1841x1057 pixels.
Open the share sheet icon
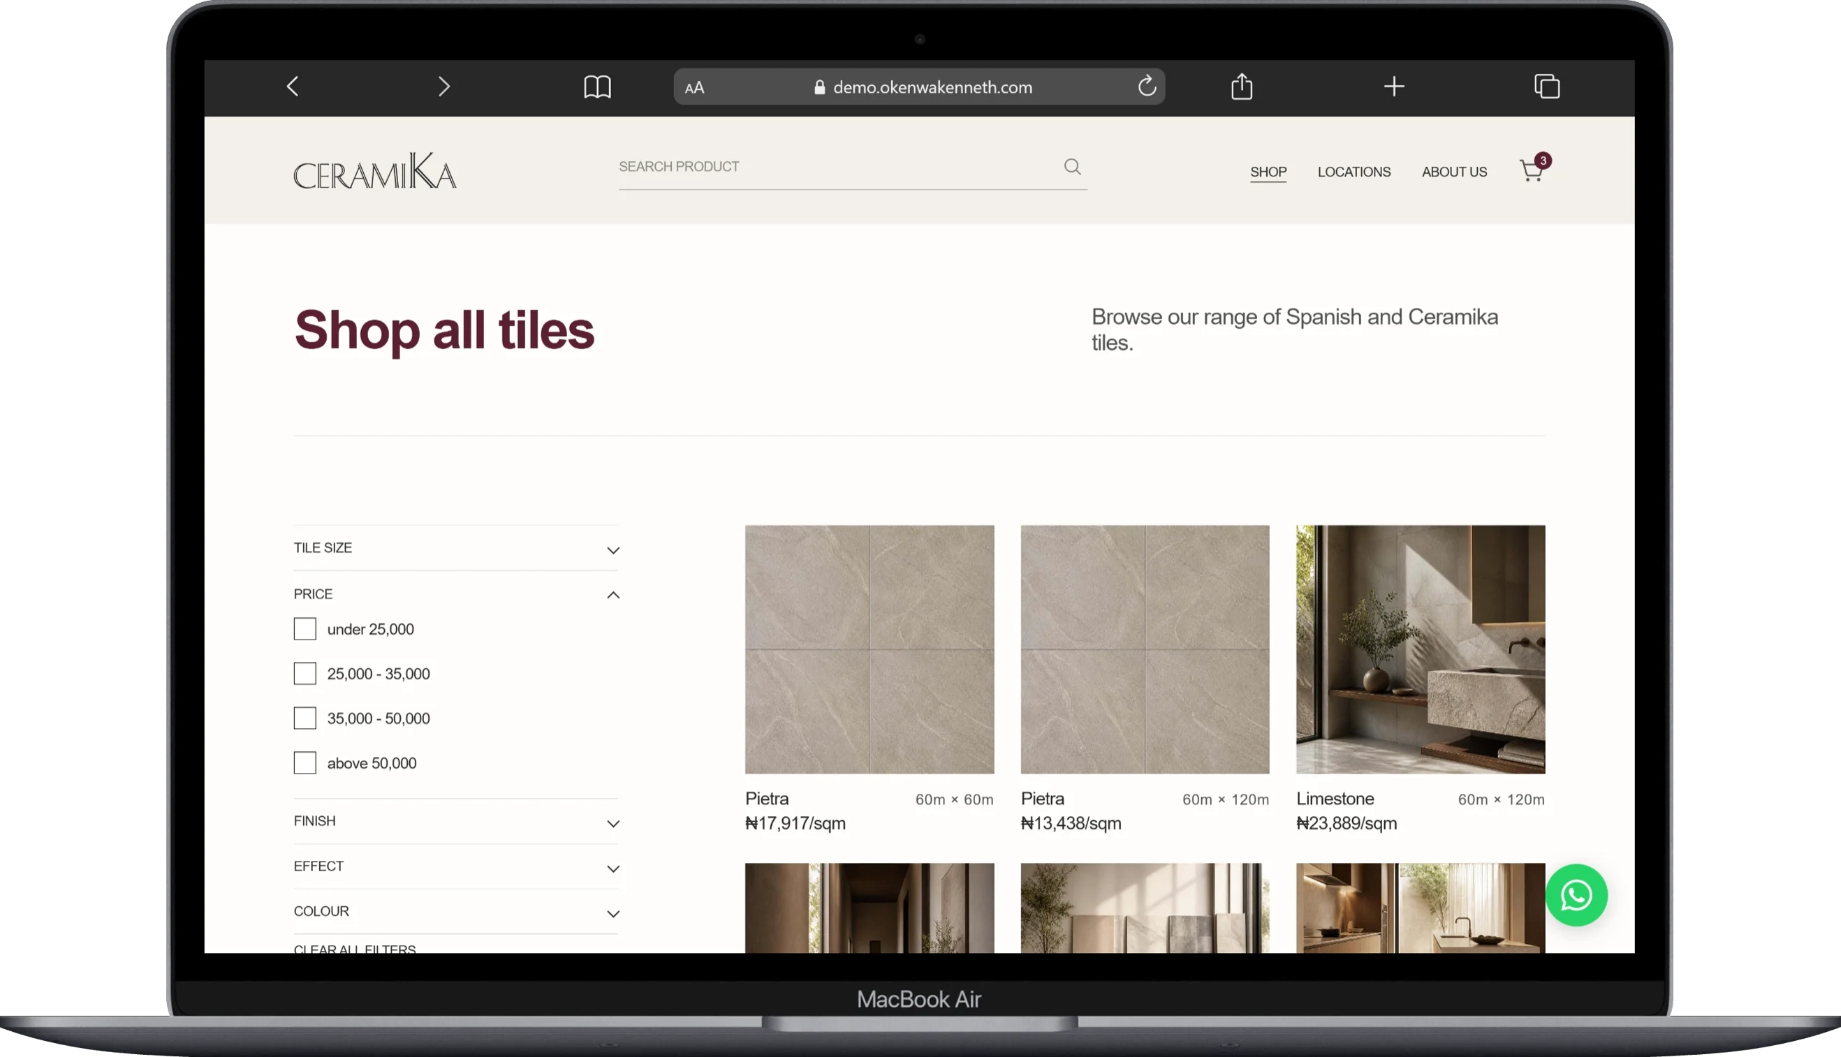[1242, 87]
